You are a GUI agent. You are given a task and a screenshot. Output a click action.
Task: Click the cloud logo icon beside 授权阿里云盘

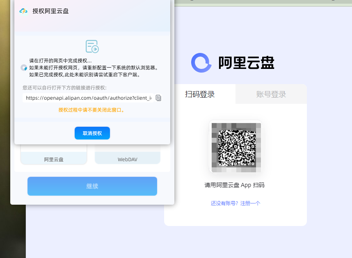tap(23, 11)
